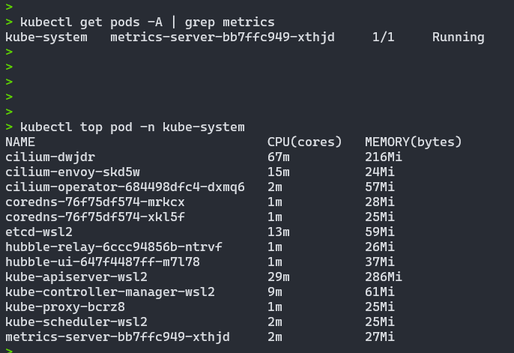Click the kubectl top pod command line
514x353 pixels.
click(133, 127)
